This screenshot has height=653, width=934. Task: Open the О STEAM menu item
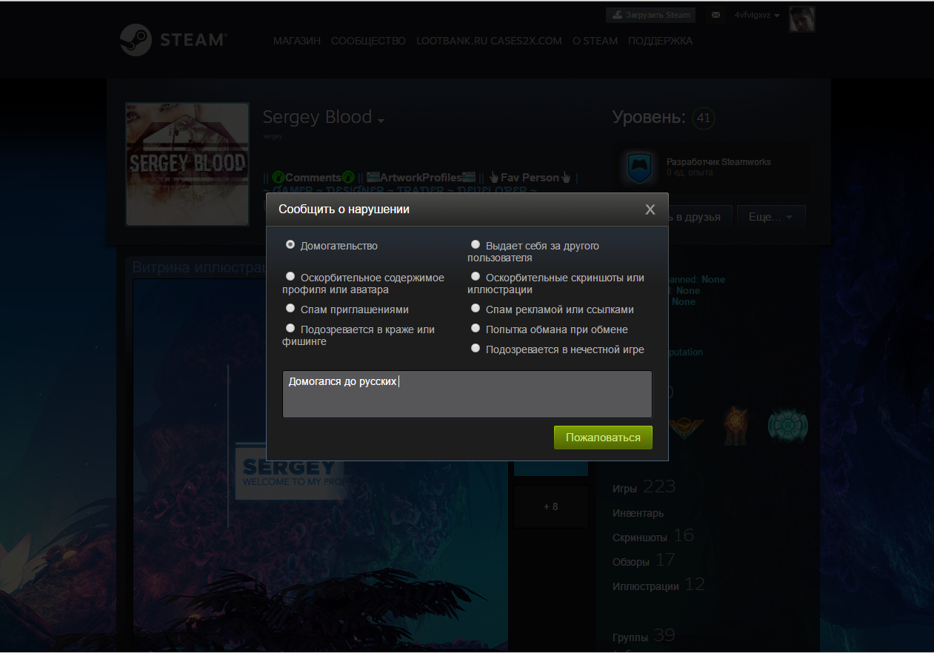pyautogui.click(x=595, y=41)
